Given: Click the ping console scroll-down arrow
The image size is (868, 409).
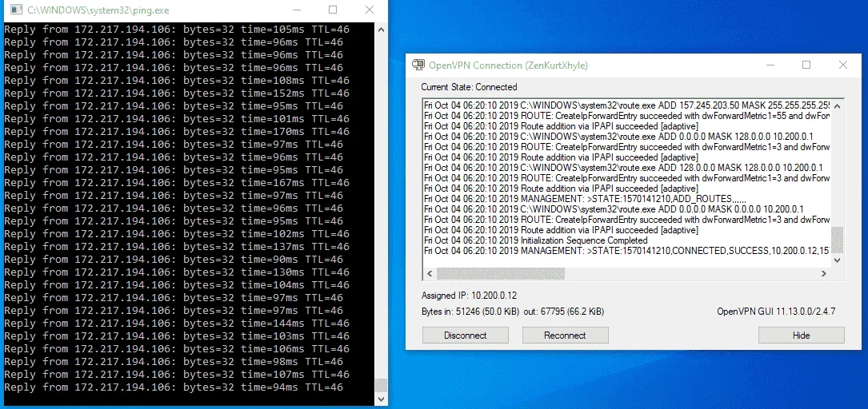Looking at the screenshot, I should [381, 399].
